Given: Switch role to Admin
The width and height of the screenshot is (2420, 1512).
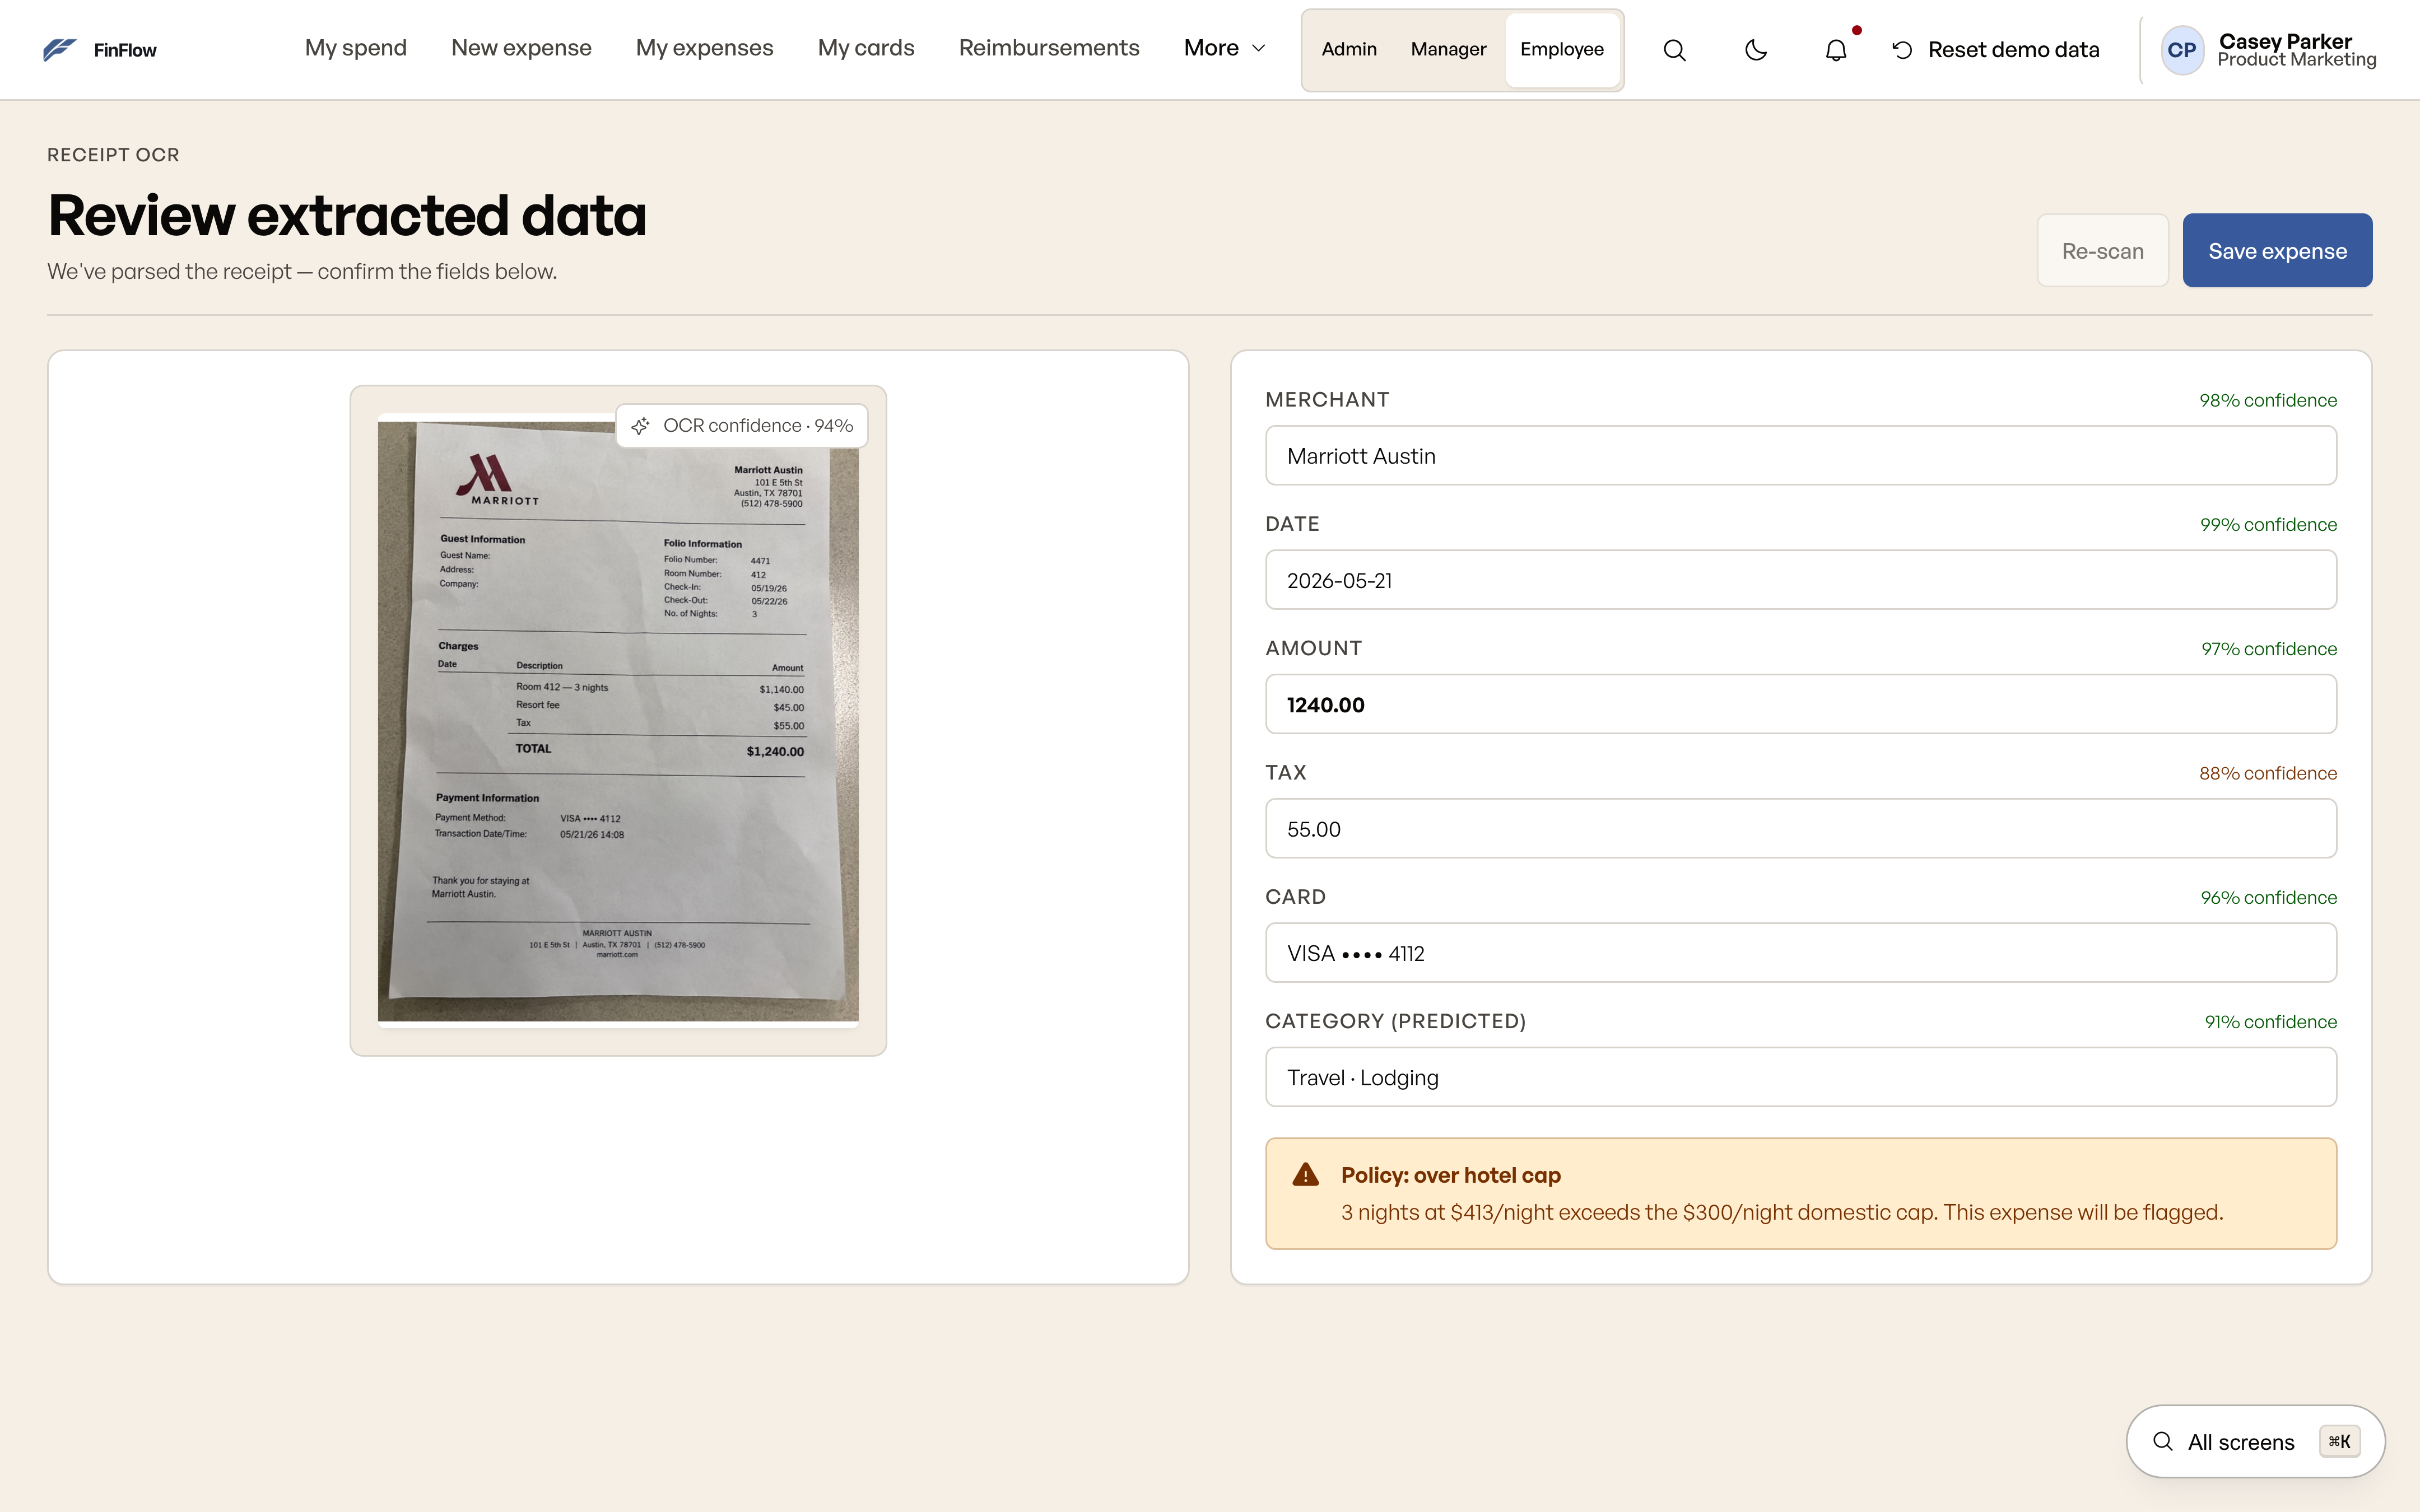Looking at the screenshot, I should click(1349, 49).
